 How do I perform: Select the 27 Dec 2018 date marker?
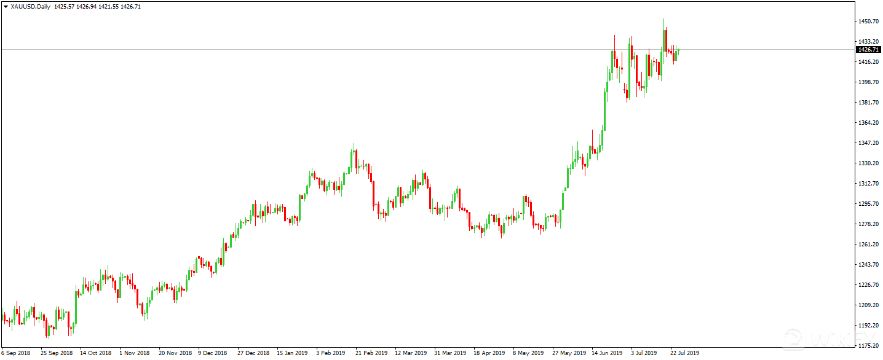[x=254, y=353]
